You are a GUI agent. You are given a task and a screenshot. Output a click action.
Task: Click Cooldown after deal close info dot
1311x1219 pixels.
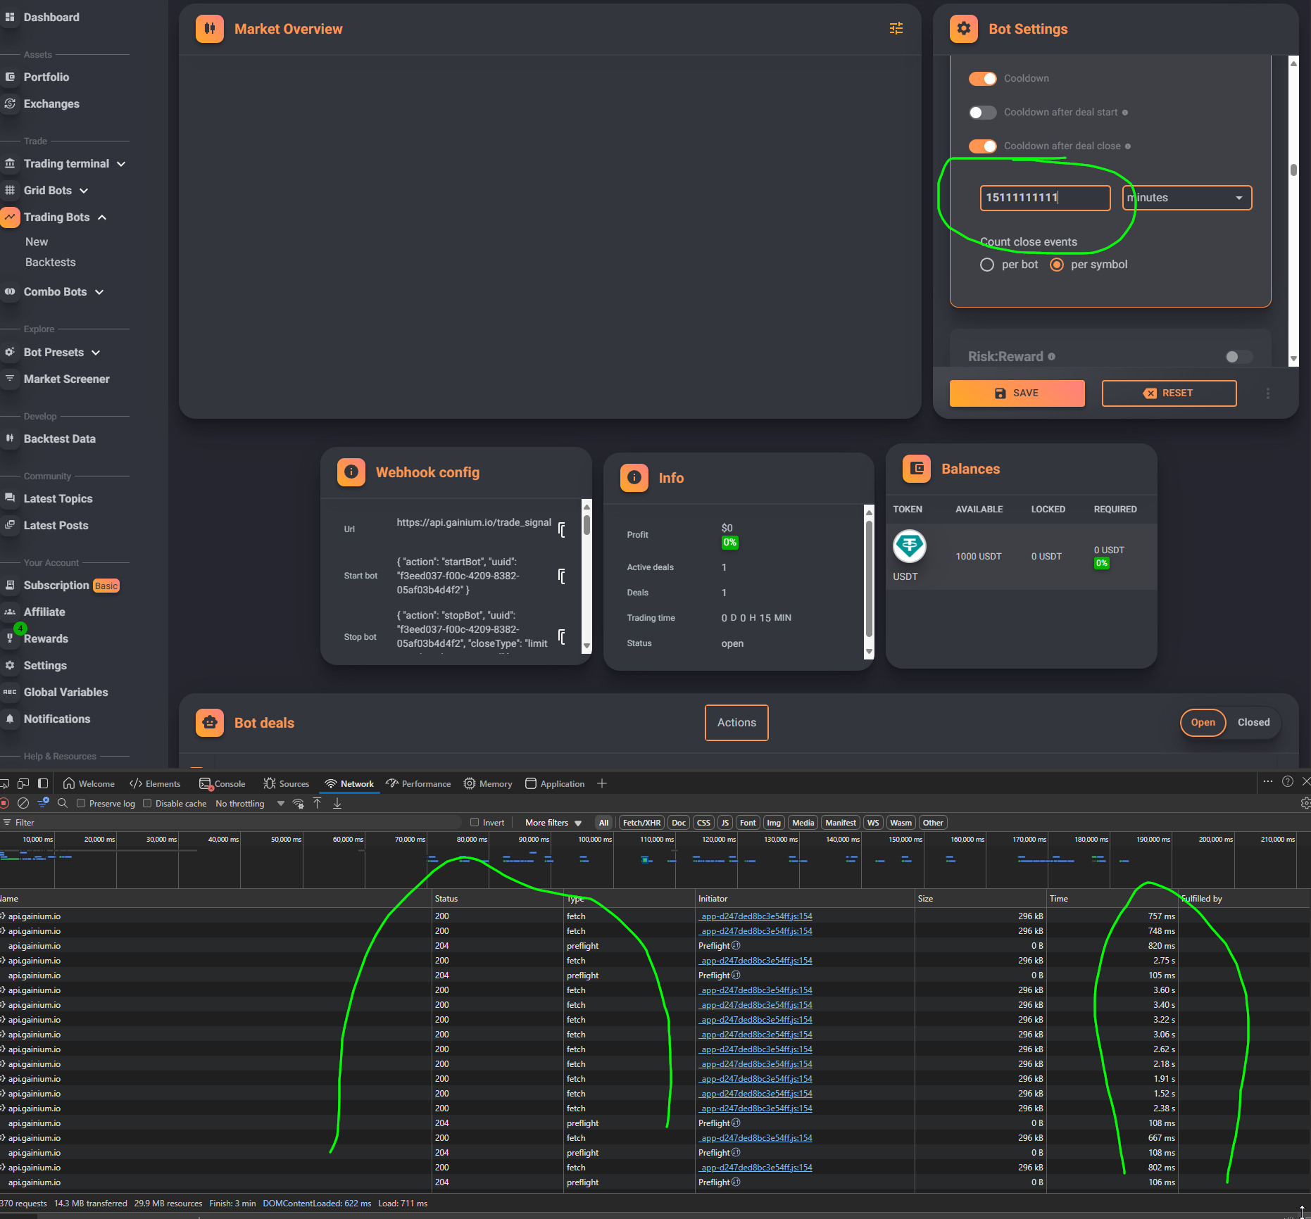1128,146
